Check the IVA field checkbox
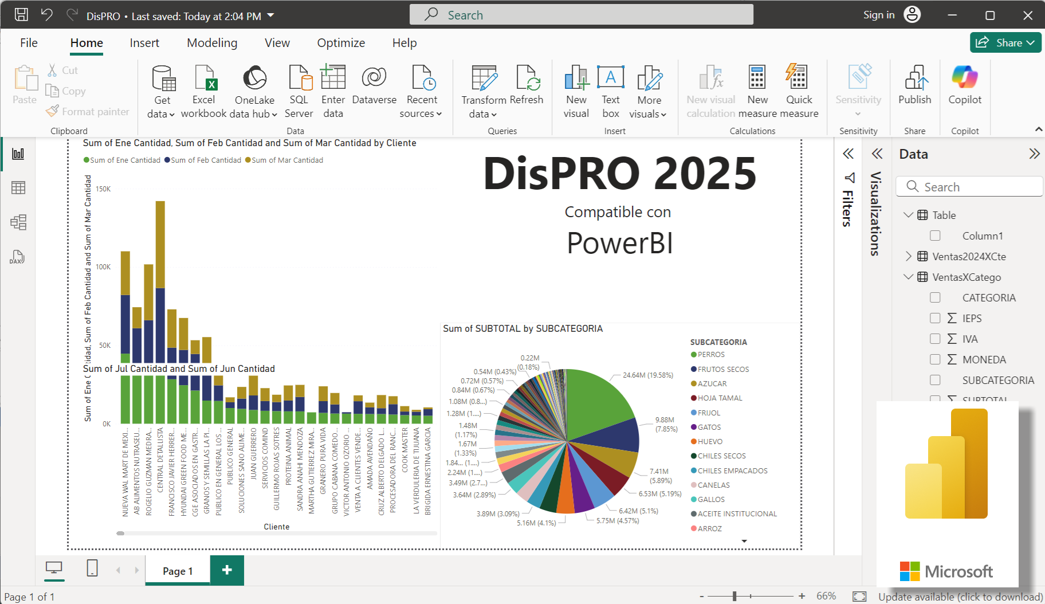The width and height of the screenshot is (1045, 604). coord(935,339)
